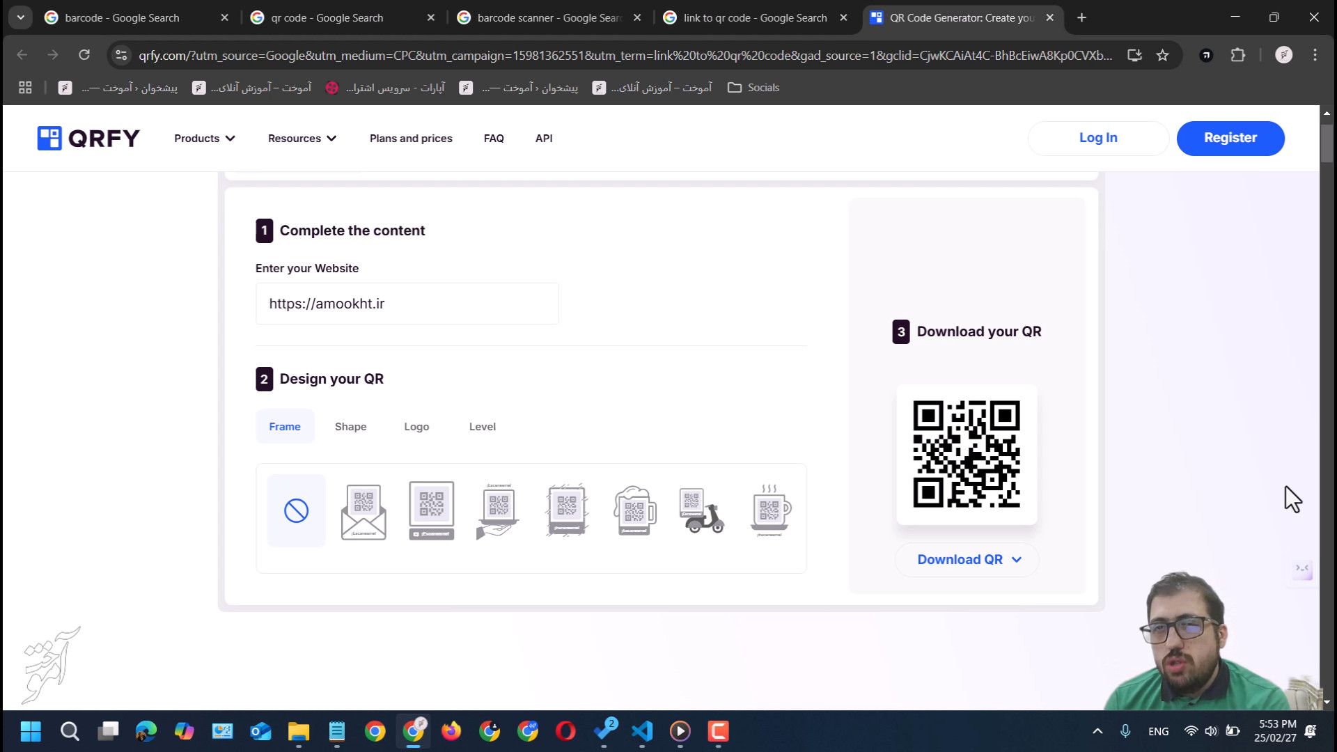The height and width of the screenshot is (752, 1337).
Task: Expand the Resources menu
Action: coord(302,139)
